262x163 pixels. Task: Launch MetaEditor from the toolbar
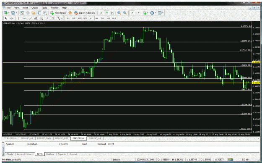(70, 13)
